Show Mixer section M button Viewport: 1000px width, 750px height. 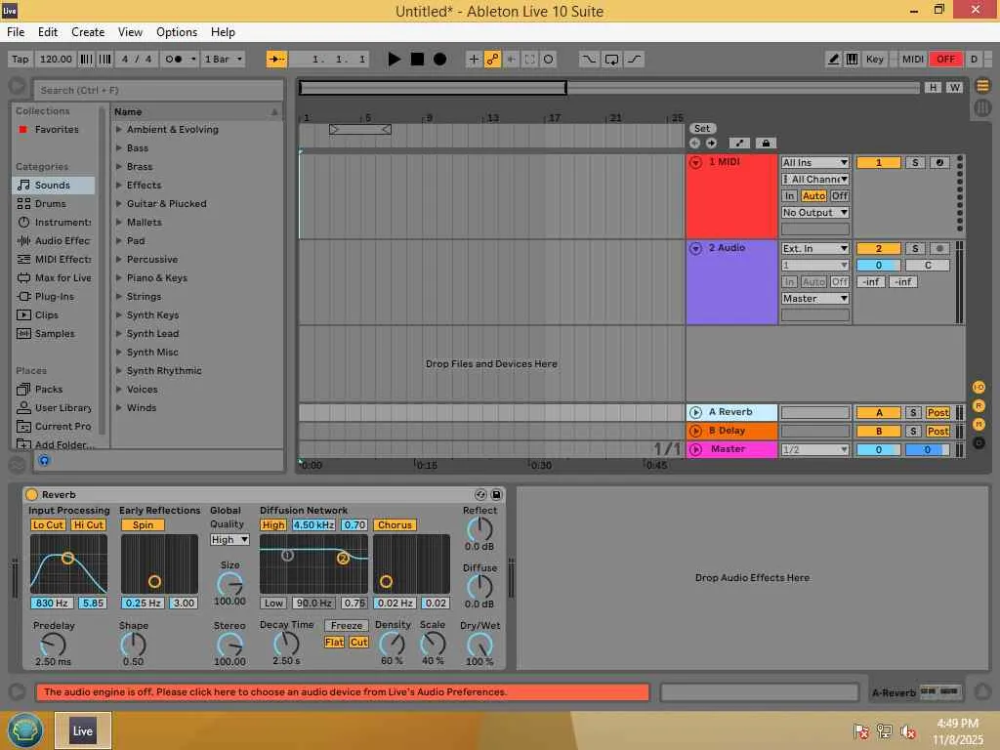click(x=979, y=424)
